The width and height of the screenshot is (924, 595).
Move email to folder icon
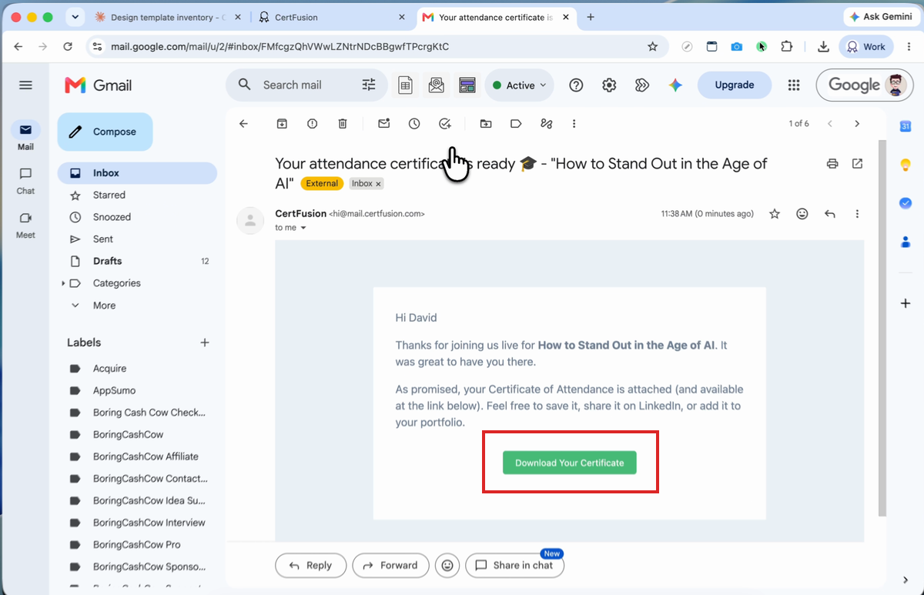(x=486, y=124)
